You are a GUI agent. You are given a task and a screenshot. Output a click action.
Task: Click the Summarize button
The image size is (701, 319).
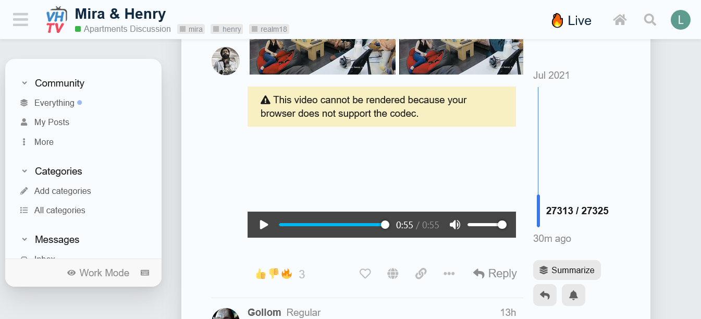(x=567, y=270)
